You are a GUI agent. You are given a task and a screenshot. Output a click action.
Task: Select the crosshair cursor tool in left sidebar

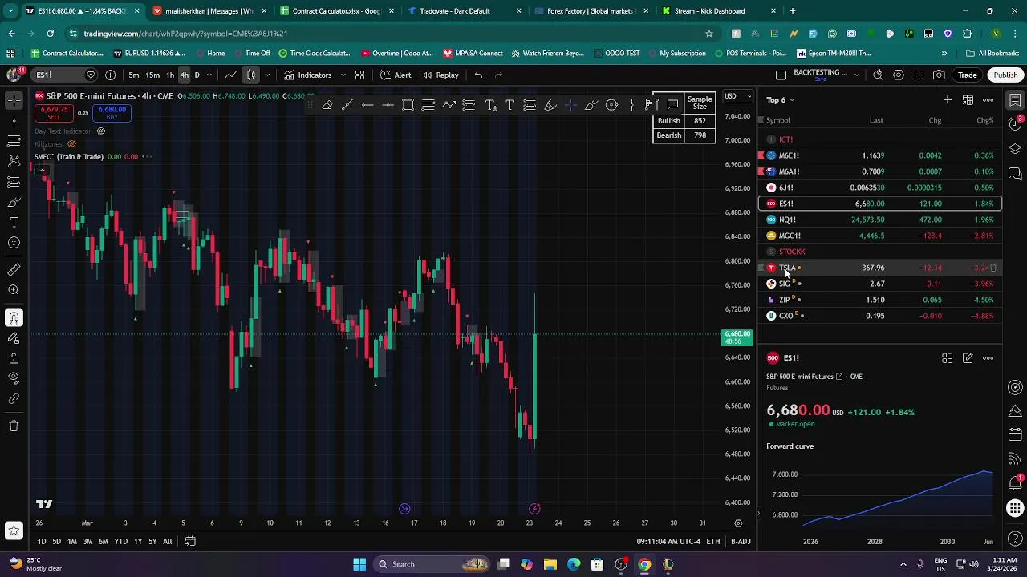14,100
